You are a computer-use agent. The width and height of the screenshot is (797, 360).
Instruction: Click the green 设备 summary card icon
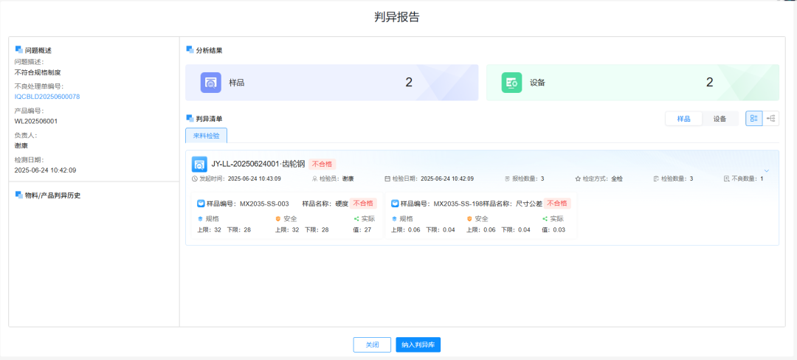tap(512, 83)
